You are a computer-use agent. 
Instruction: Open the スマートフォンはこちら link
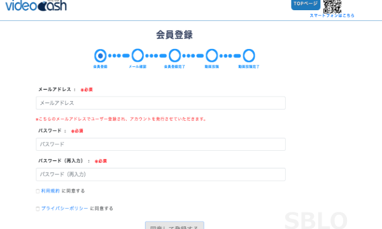332,15
